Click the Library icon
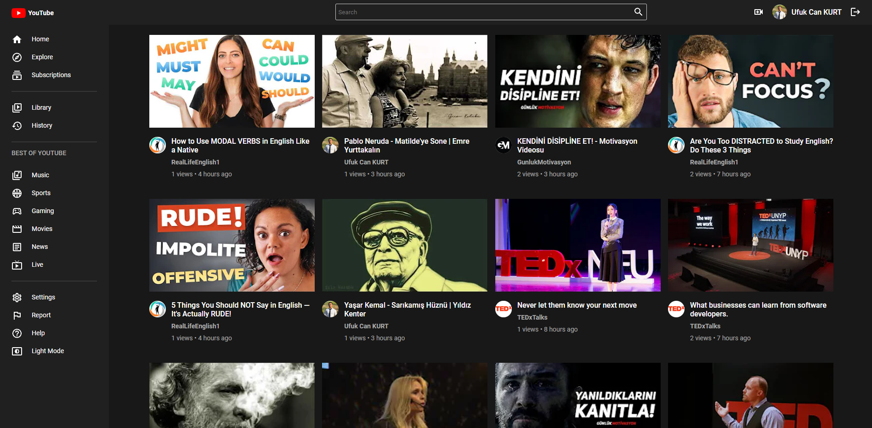 click(x=17, y=108)
